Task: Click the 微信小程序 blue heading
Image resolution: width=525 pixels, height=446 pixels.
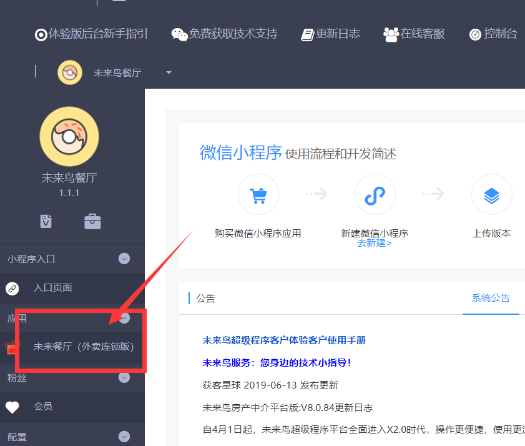Action: coord(241,152)
